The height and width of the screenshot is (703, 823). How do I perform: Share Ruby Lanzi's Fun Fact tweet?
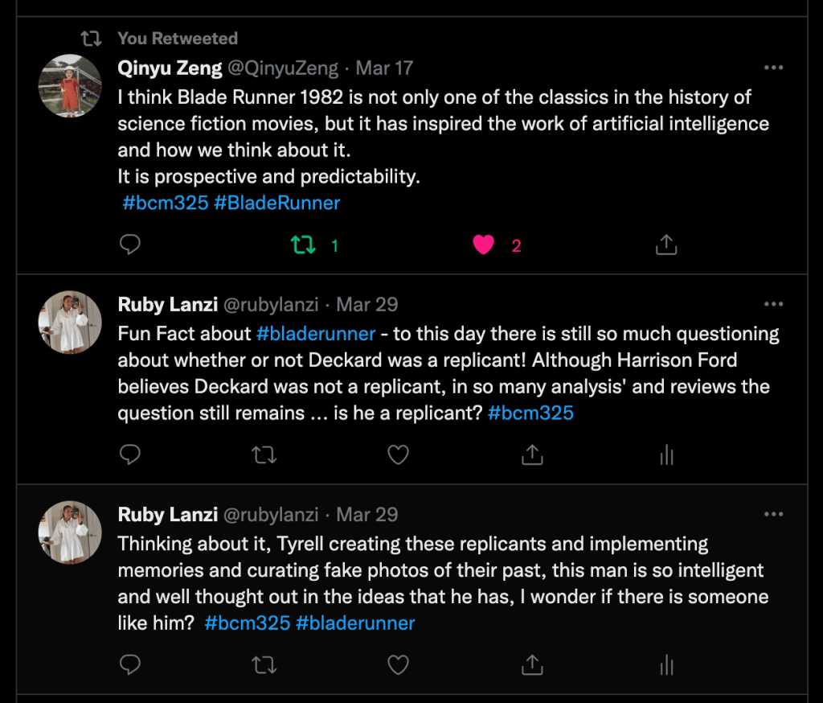(x=532, y=455)
